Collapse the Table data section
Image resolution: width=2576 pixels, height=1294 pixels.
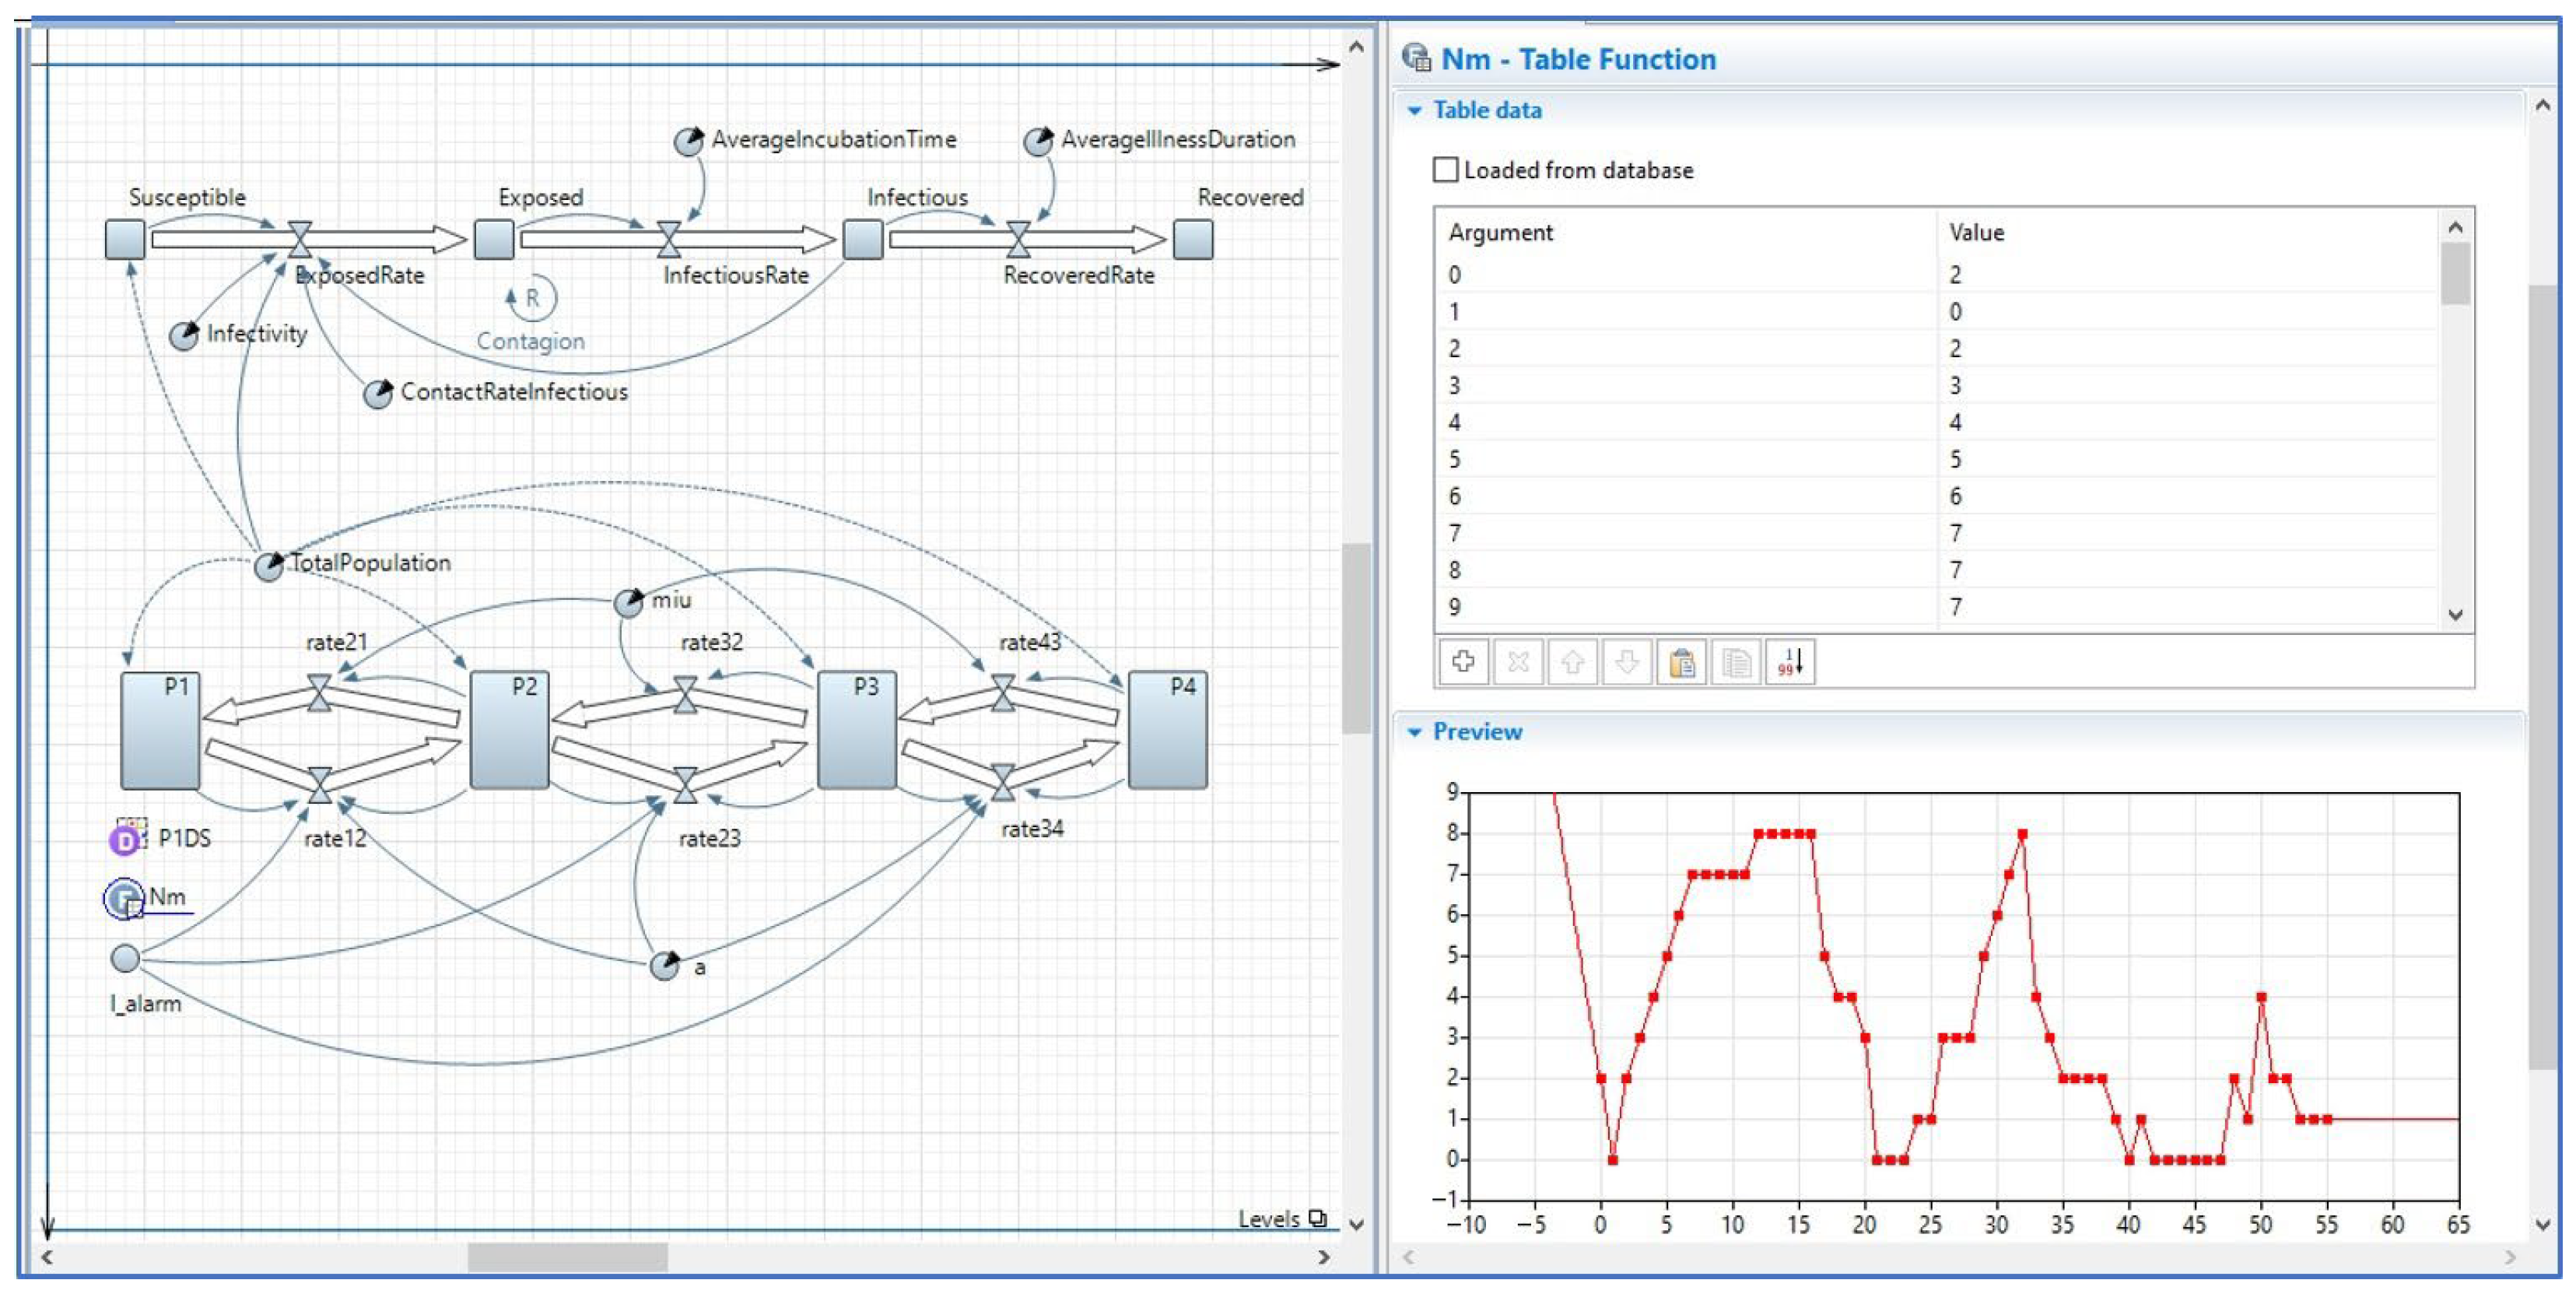coord(1415,111)
